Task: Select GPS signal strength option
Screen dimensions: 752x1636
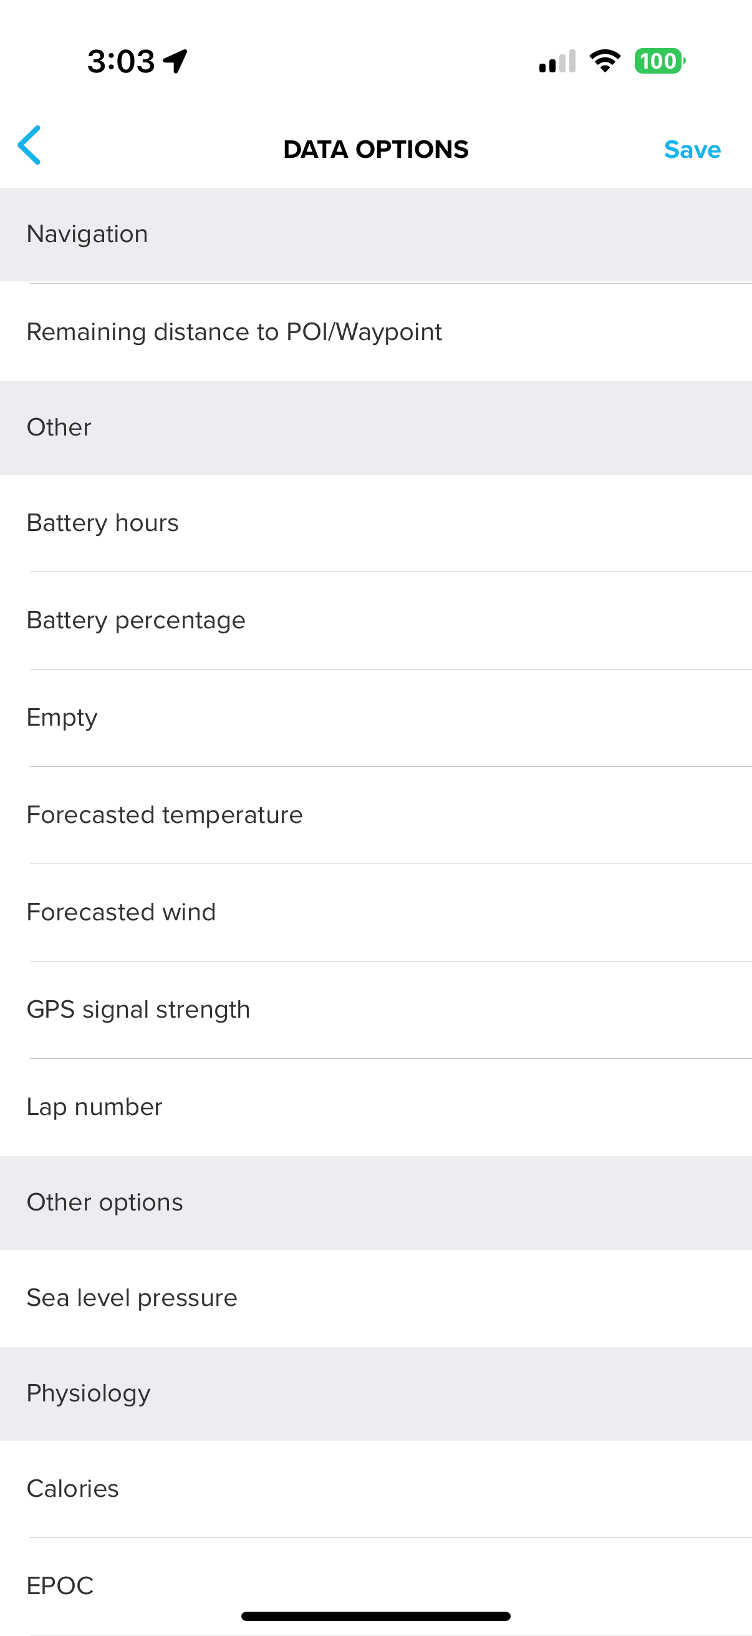Action: (138, 1009)
